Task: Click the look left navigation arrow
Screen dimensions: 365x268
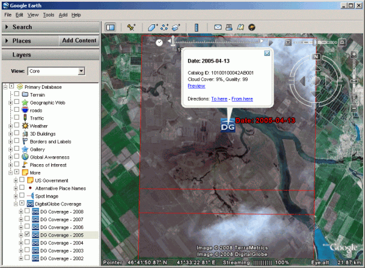Action: [302, 81]
